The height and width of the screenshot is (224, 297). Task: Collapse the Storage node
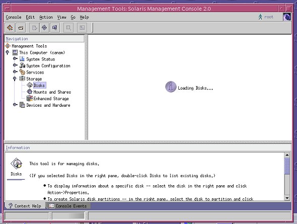pyautogui.click(x=15, y=79)
